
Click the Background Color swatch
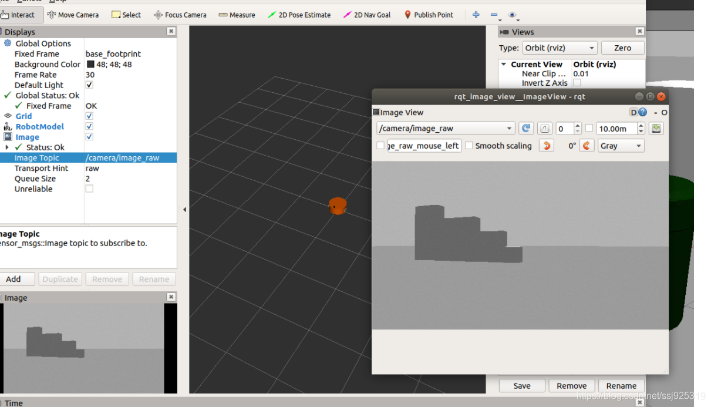90,64
